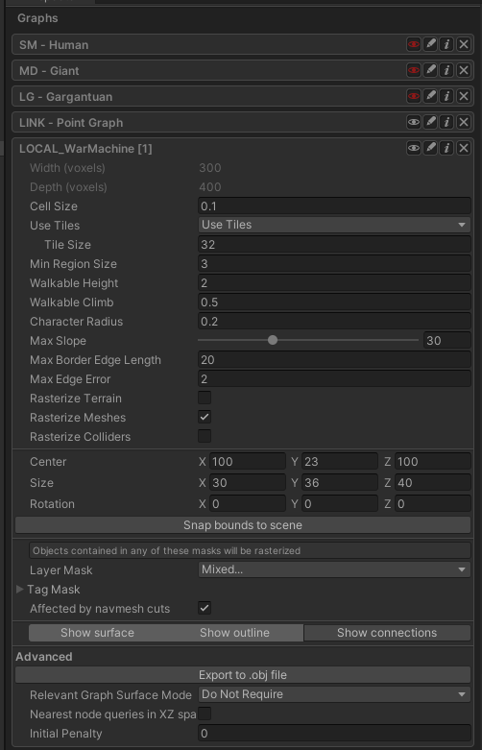
Task: Delete MD - Giant graph using its X icon
Action: pyautogui.click(x=464, y=70)
